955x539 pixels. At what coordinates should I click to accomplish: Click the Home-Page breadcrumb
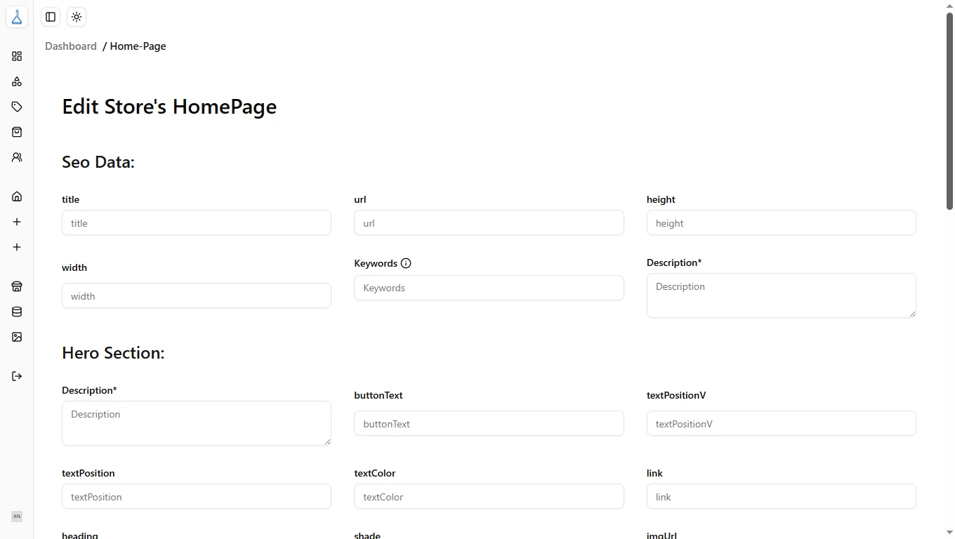(138, 46)
